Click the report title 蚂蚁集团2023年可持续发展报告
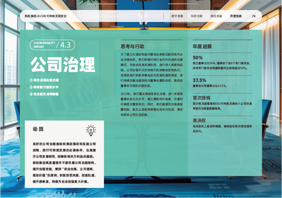The height and width of the screenshot is (198, 282). click(x=46, y=16)
